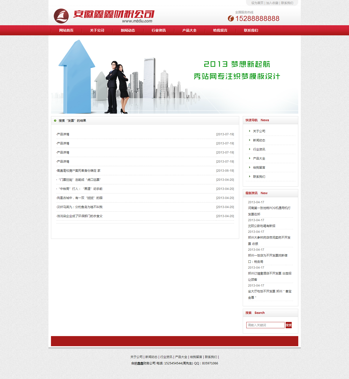Click the arrow icon beside 新闻动态 in sidebar
The image size is (349, 379).
pos(250,140)
